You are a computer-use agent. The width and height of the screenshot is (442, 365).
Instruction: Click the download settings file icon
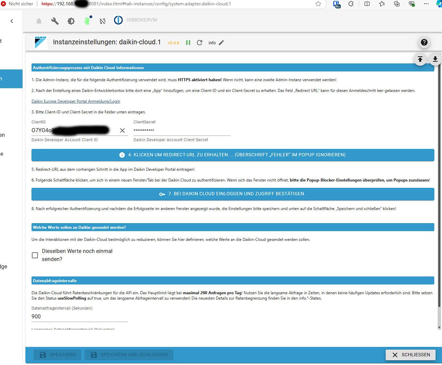coord(435,59)
